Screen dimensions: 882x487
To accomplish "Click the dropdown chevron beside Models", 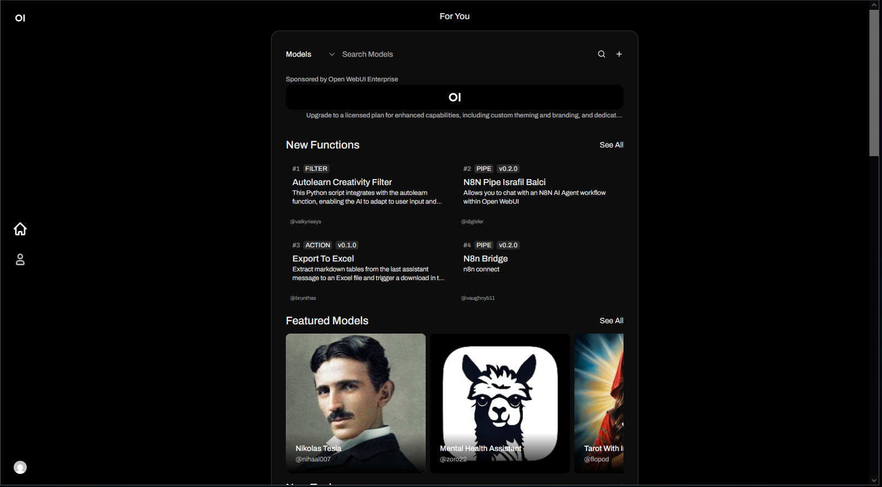I will pos(332,55).
